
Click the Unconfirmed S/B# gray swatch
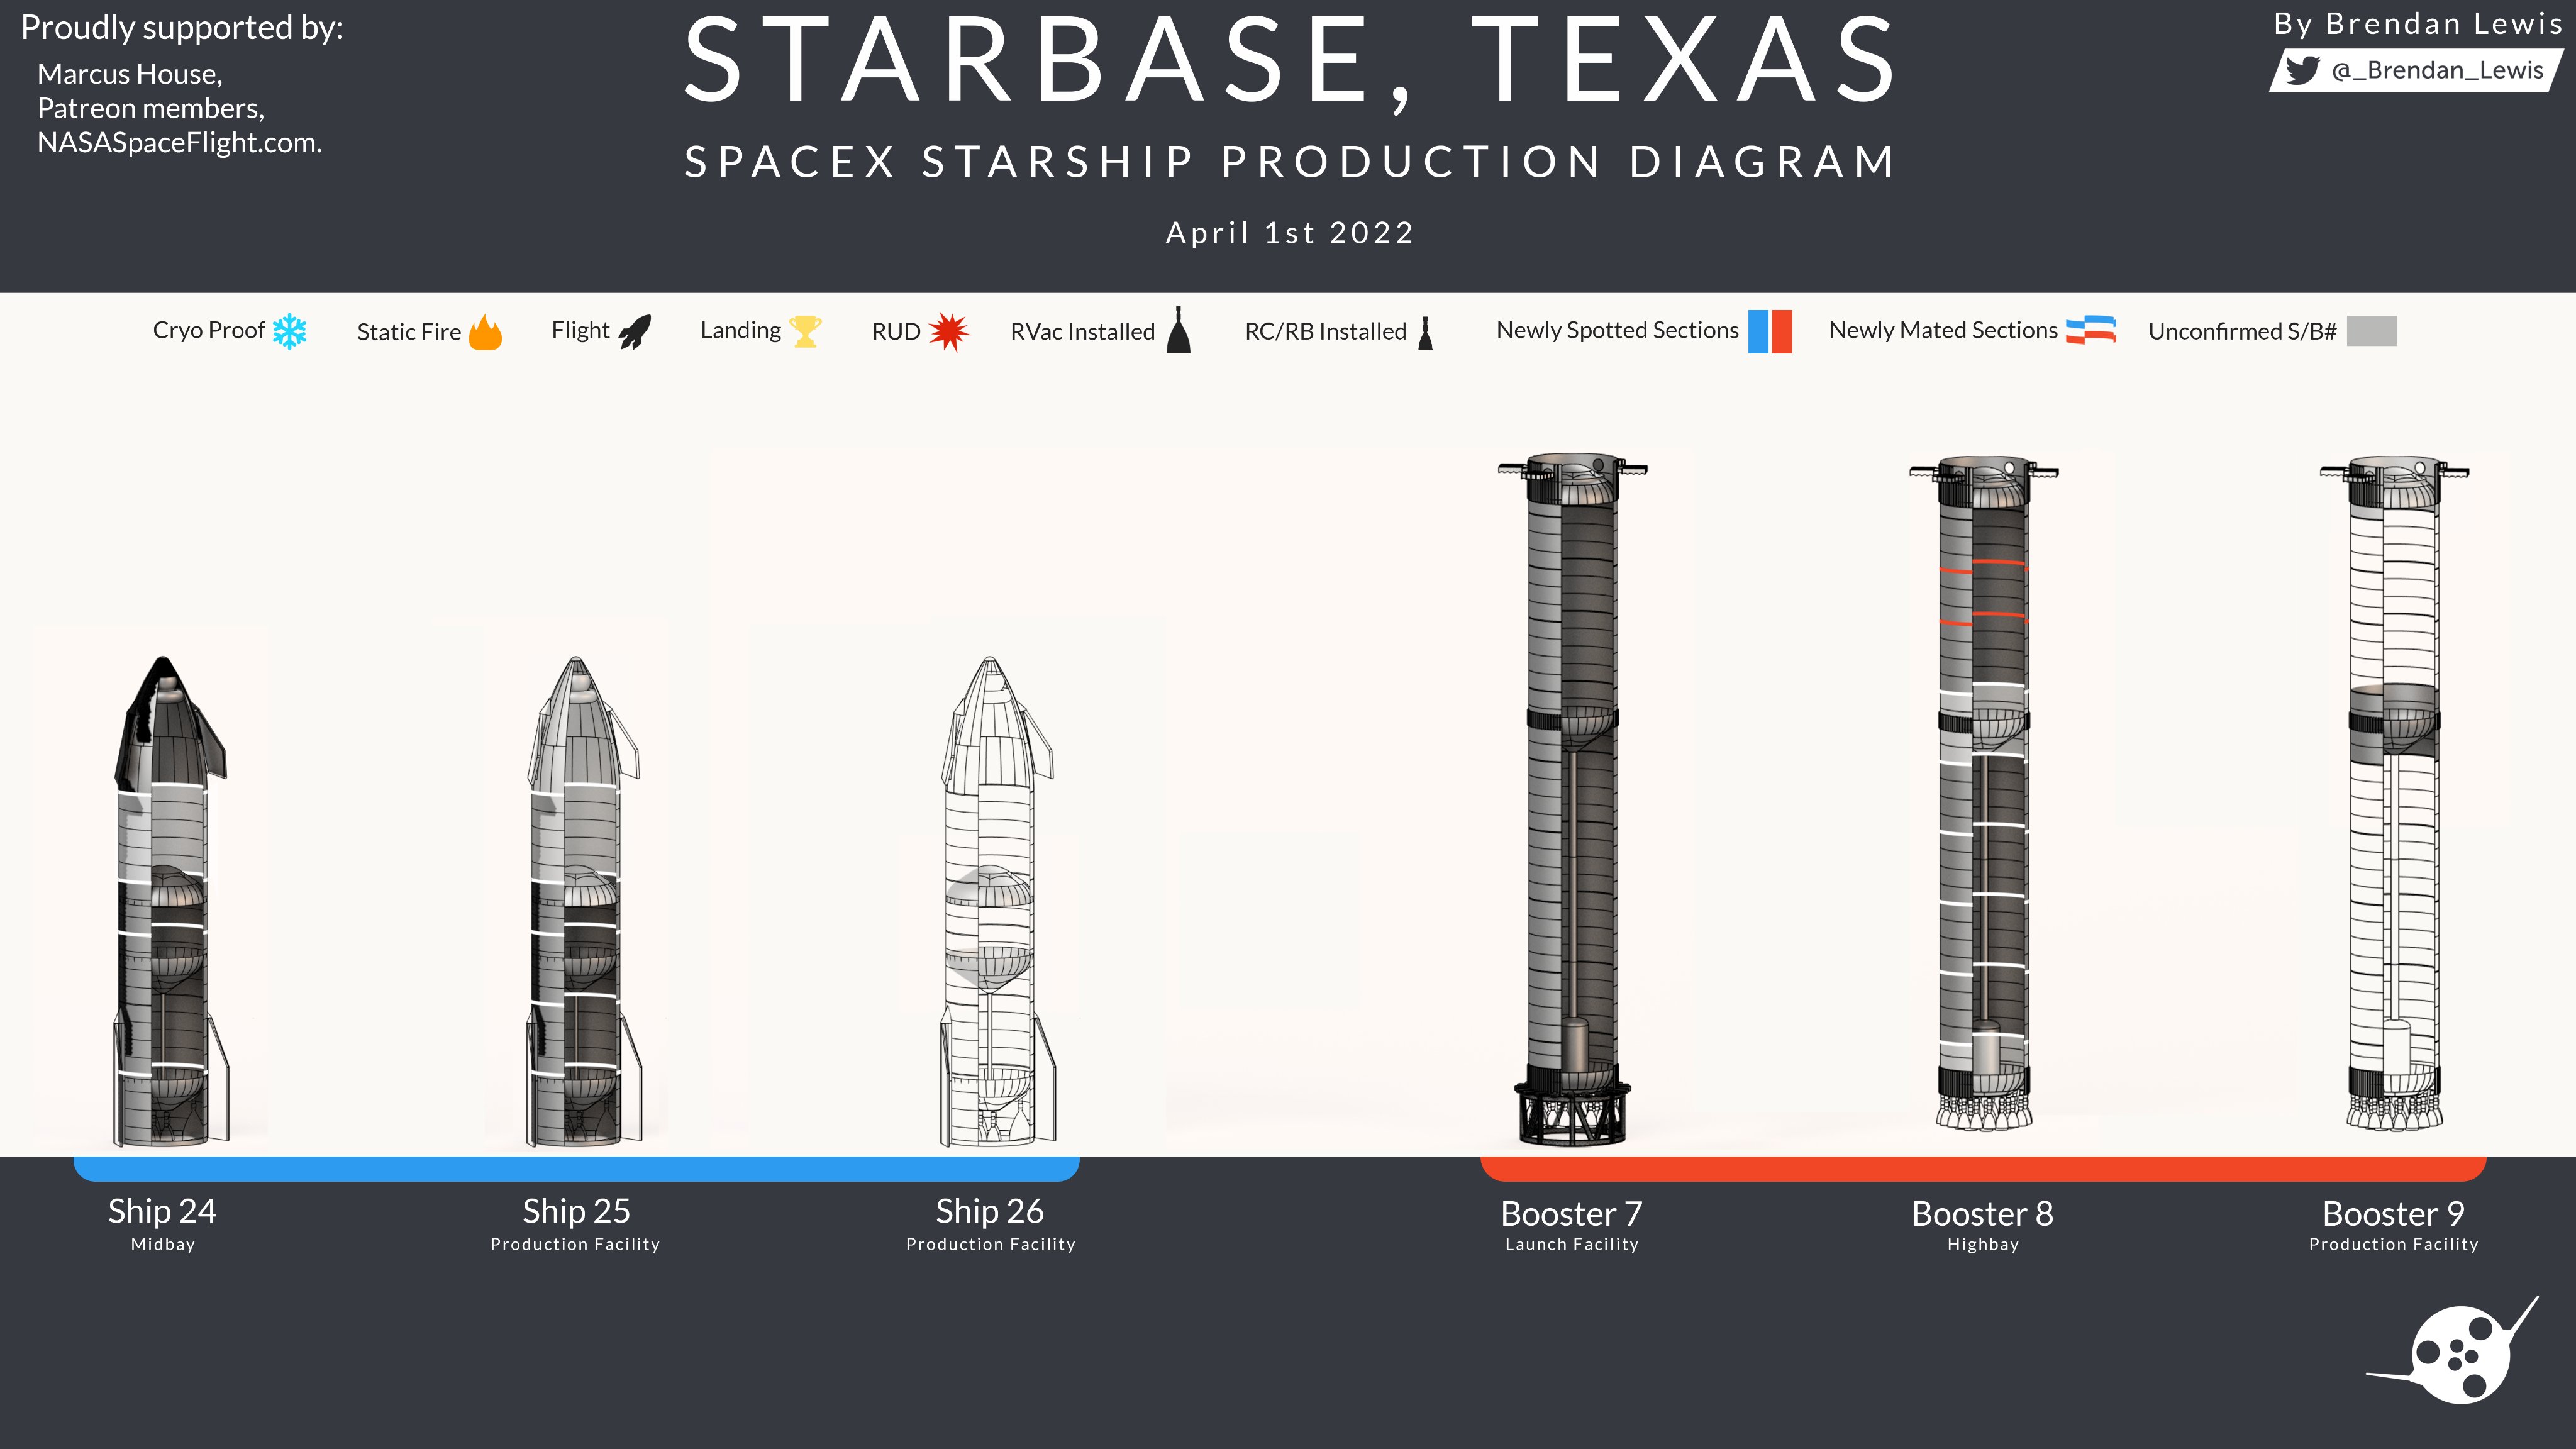pyautogui.click(x=2371, y=331)
